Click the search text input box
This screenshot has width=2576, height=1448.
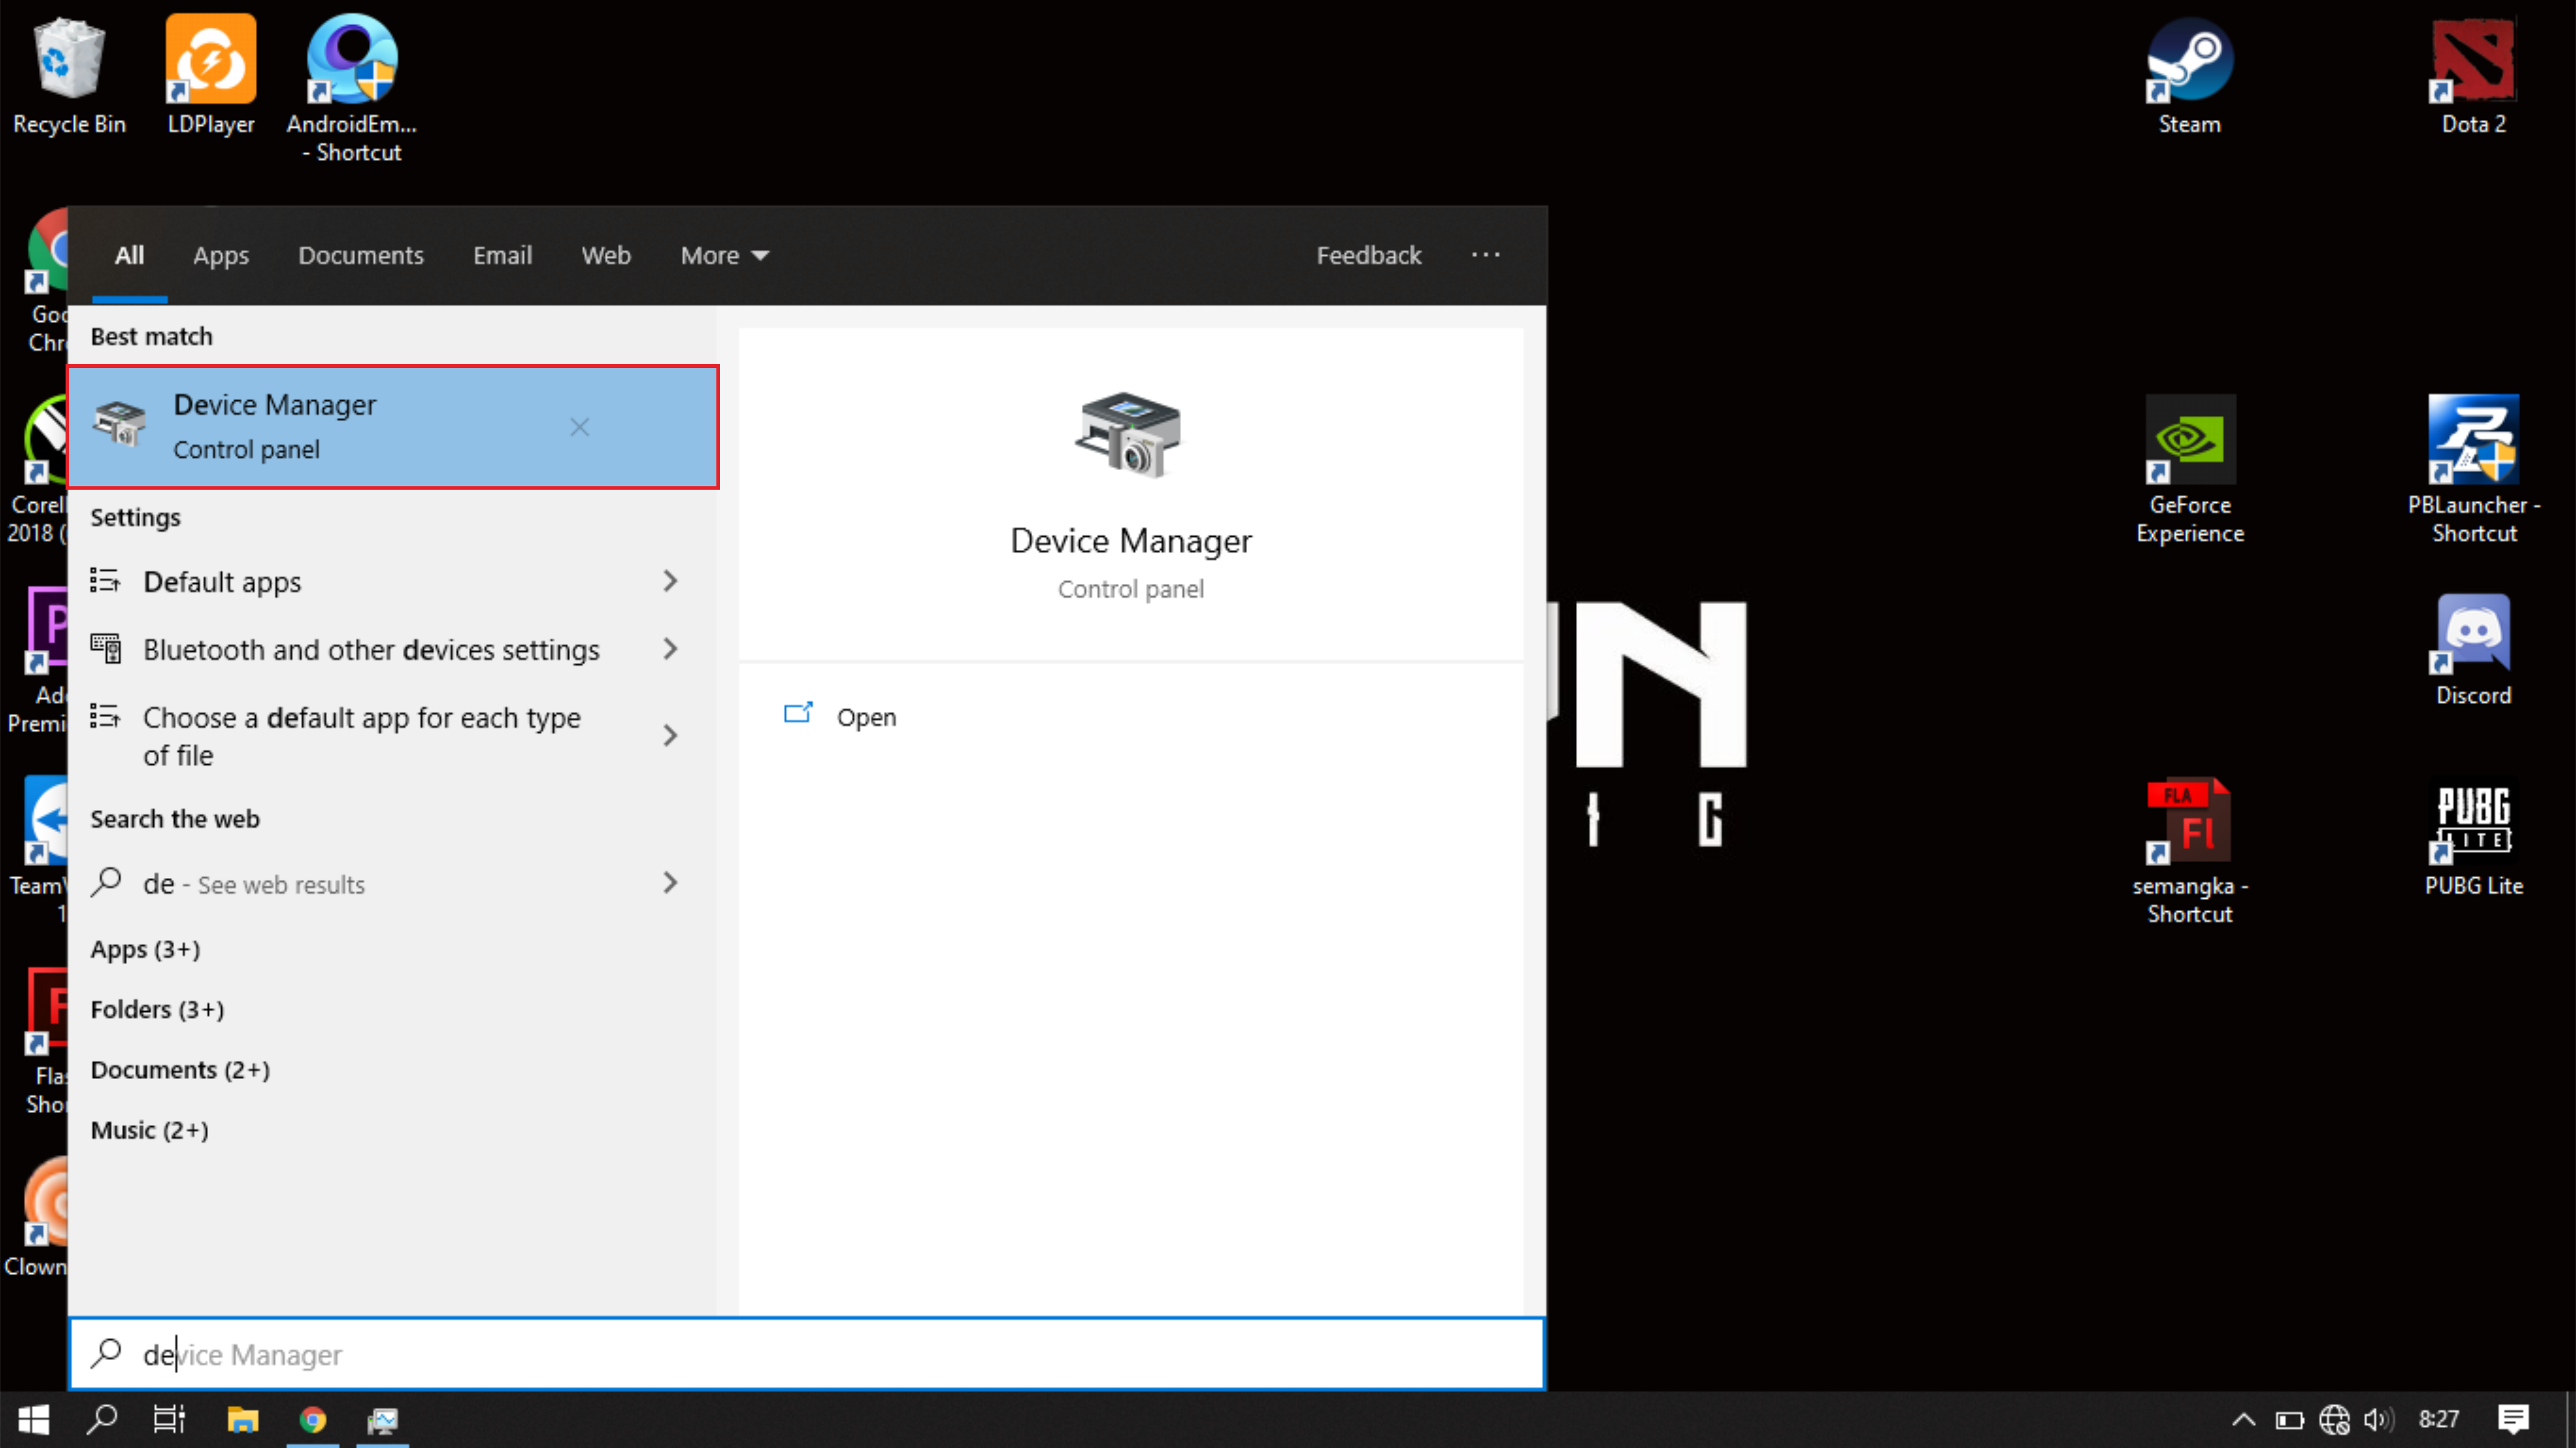[x=800, y=1354]
